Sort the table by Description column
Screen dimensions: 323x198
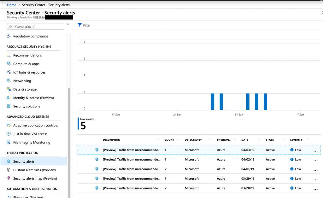click(x=158, y=139)
